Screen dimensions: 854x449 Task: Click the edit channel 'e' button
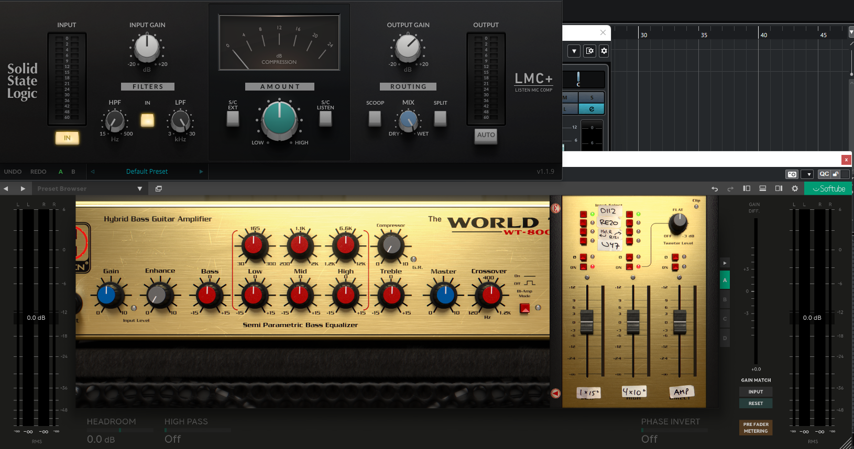point(592,109)
